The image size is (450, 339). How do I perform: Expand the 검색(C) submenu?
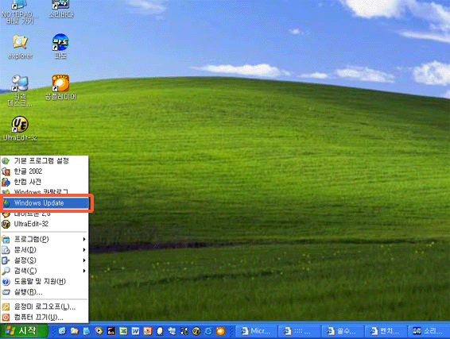click(45, 271)
